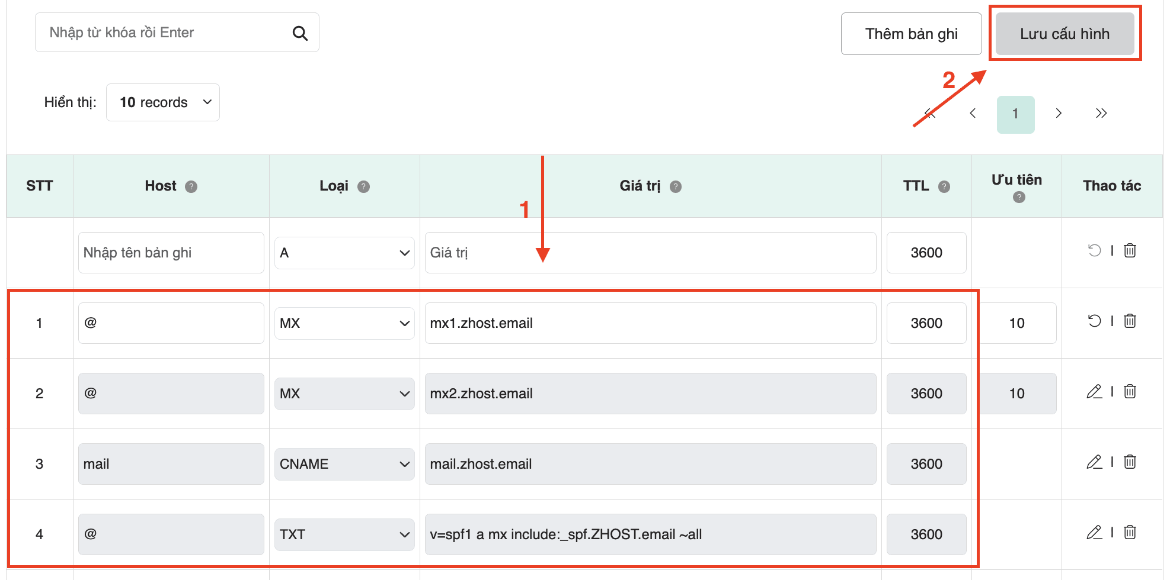This screenshot has height=580, width=1170.
Task: Open the CNAME dropdown on the mail row
Action: (x=344, y=464)
